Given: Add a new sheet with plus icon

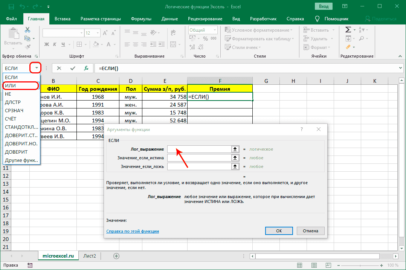Looking at the screenshot, I should tap(116, 256).
